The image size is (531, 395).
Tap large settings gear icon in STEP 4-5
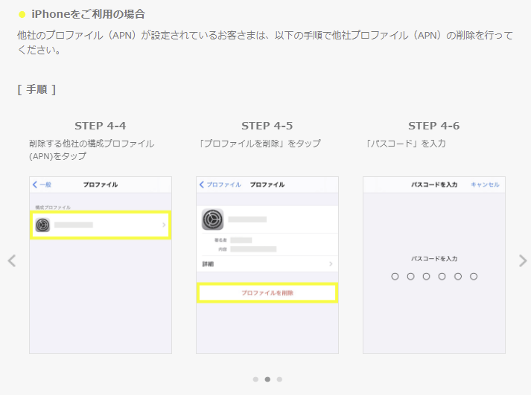[x=213, y=219]
